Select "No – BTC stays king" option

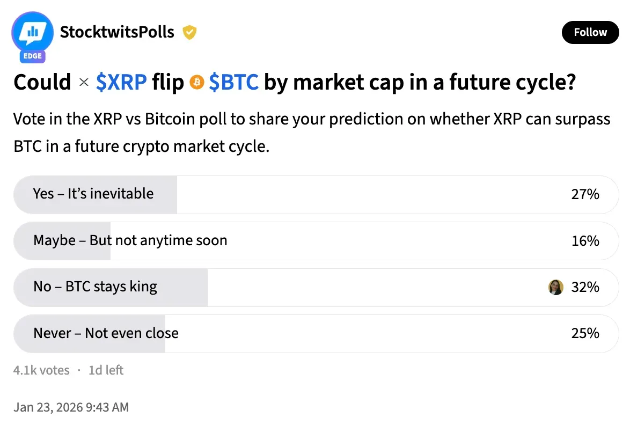click(96, 287)
